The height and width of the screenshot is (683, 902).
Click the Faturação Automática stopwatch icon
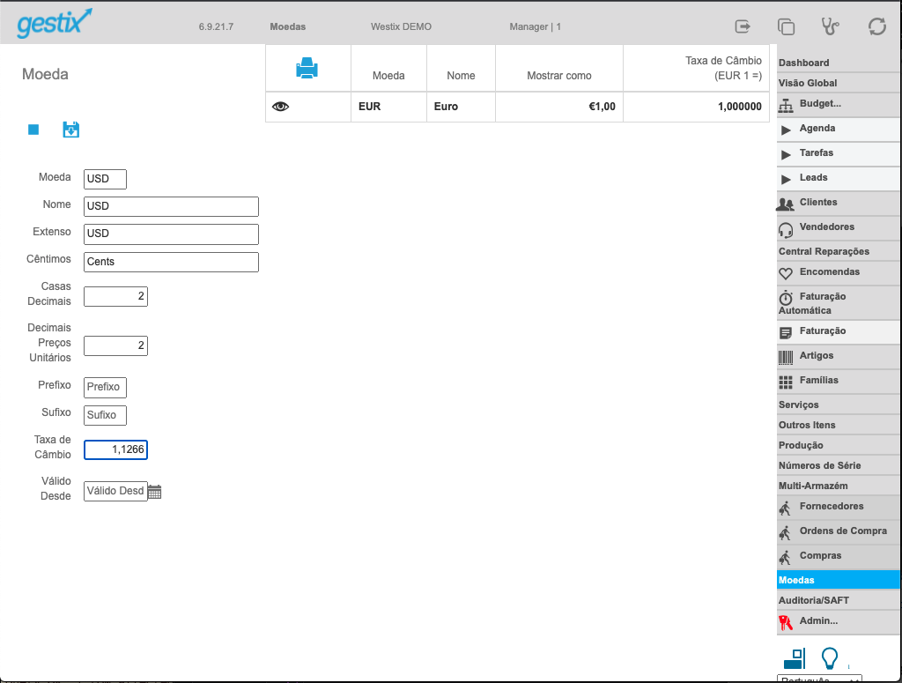785,298
